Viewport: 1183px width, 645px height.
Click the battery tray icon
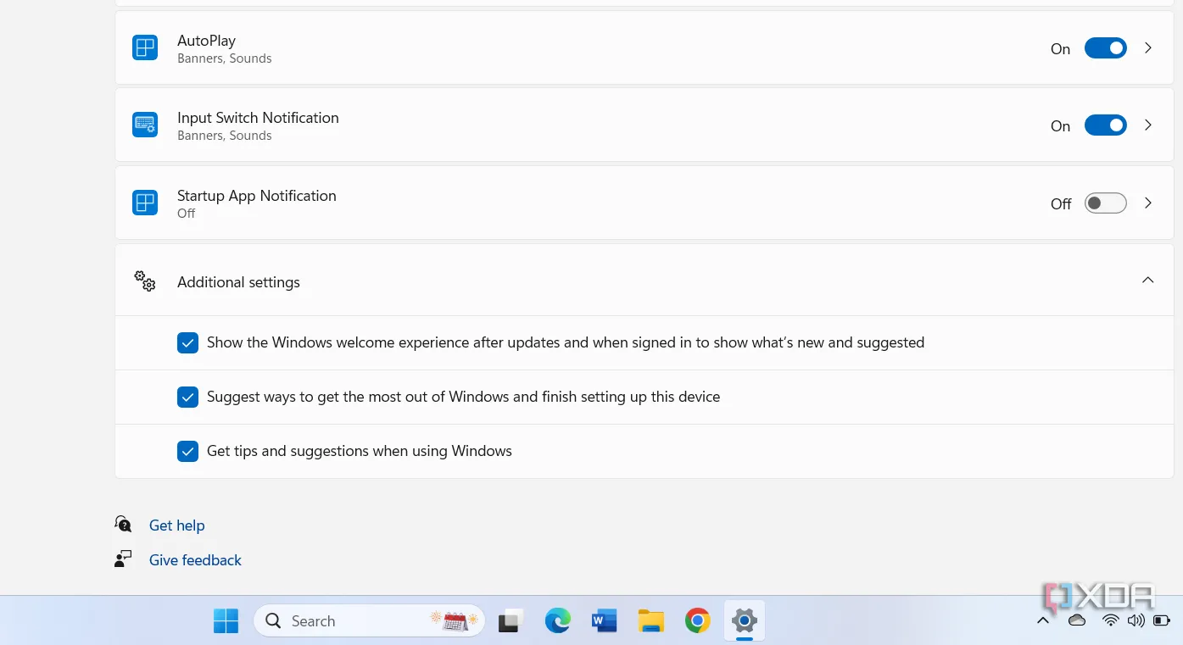[1161, 621]
